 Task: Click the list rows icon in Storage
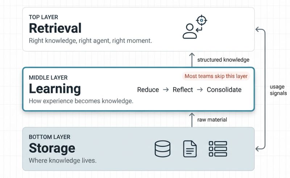click(218, 149)
